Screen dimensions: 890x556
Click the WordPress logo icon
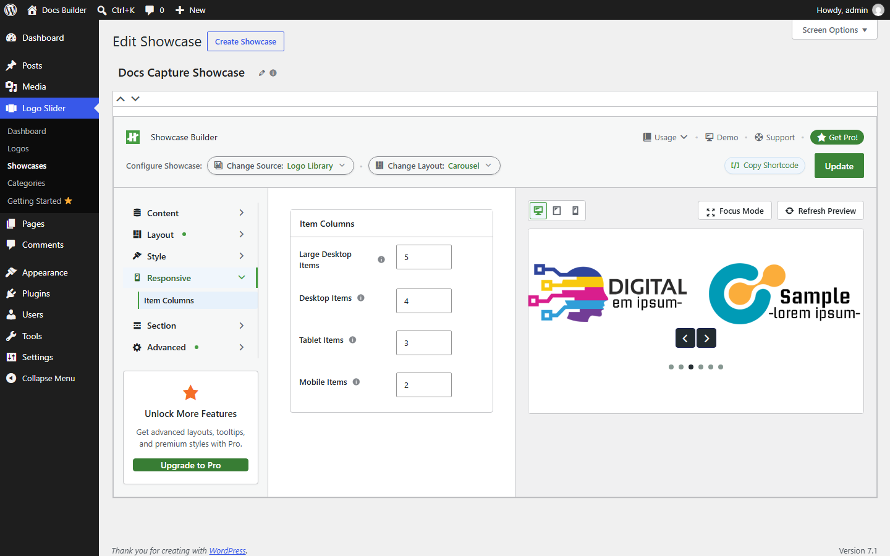pos(11,10)
